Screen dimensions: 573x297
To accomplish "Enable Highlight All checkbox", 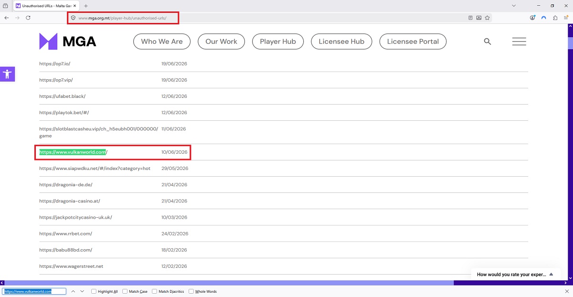I will click(x=94, y=291).
